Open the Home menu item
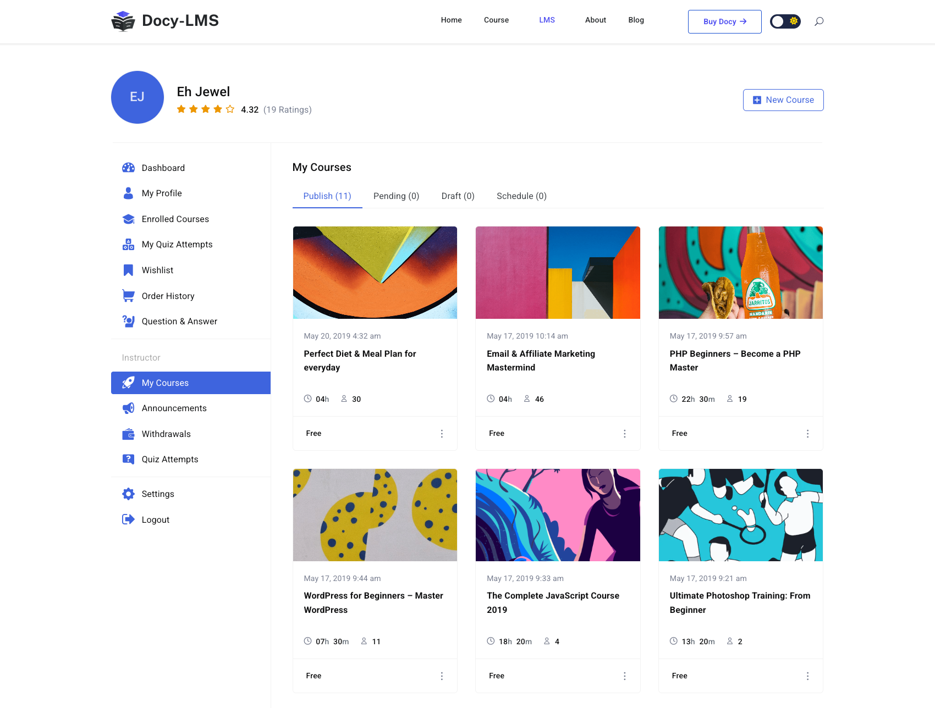The image size is (935, 708). pos(451,20)
